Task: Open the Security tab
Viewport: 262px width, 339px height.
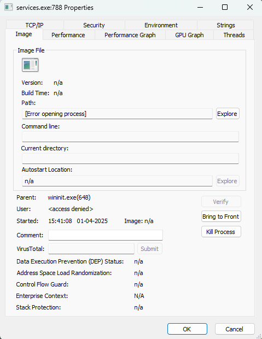Action: 94,25
